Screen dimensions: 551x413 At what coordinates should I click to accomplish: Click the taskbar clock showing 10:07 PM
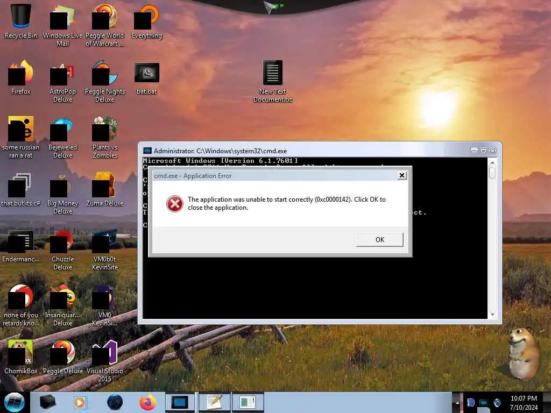524,403
